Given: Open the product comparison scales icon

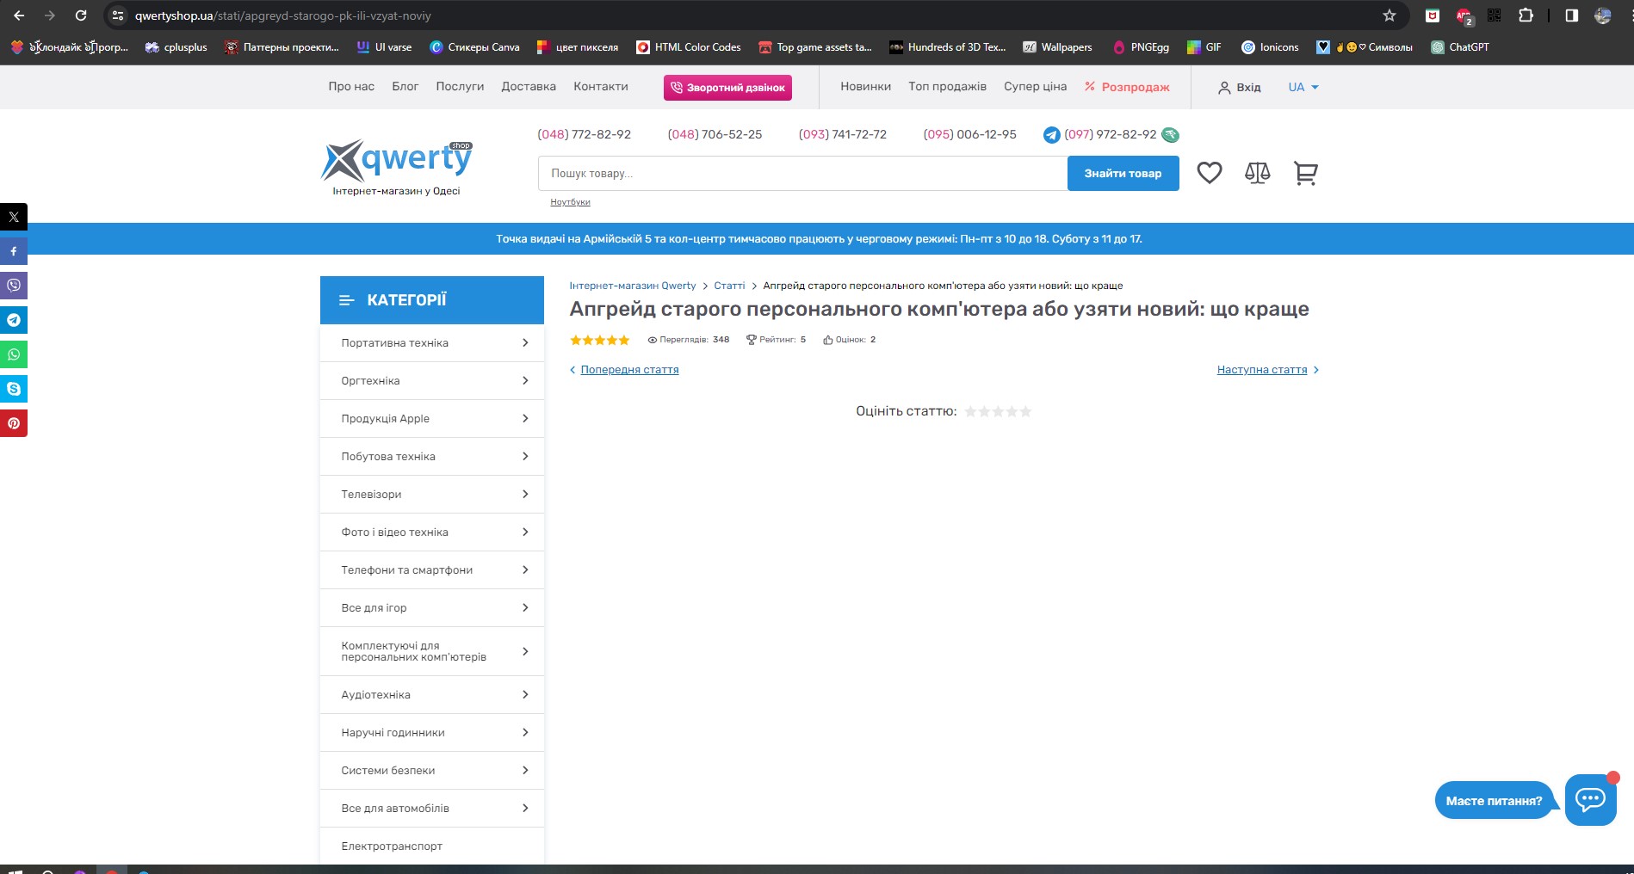Looking at the screenshot, I should pos(1257,173).
